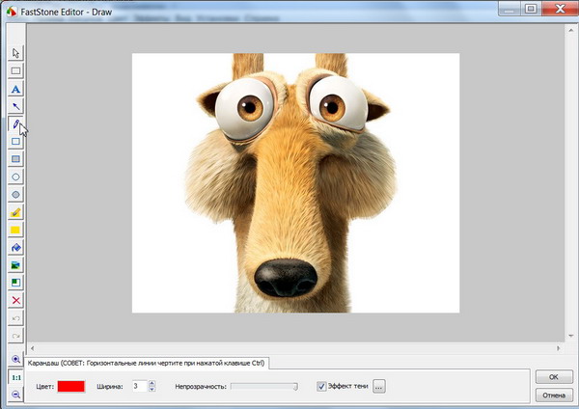Choose the filled rectangle shape tool

pyautogui.click(x=15, y=159)
